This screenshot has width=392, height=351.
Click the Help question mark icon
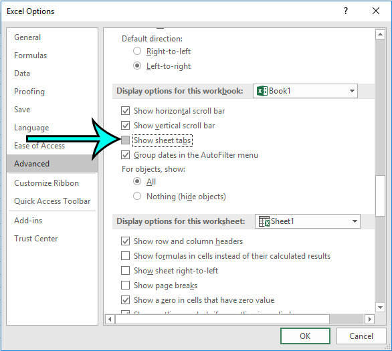tap(346, 11)
